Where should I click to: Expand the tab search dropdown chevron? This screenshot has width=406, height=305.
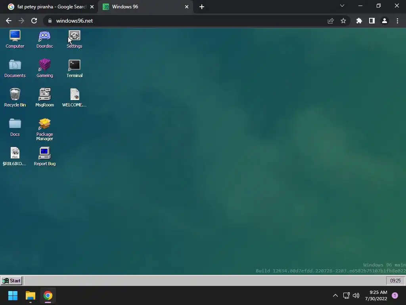[342, 6]
